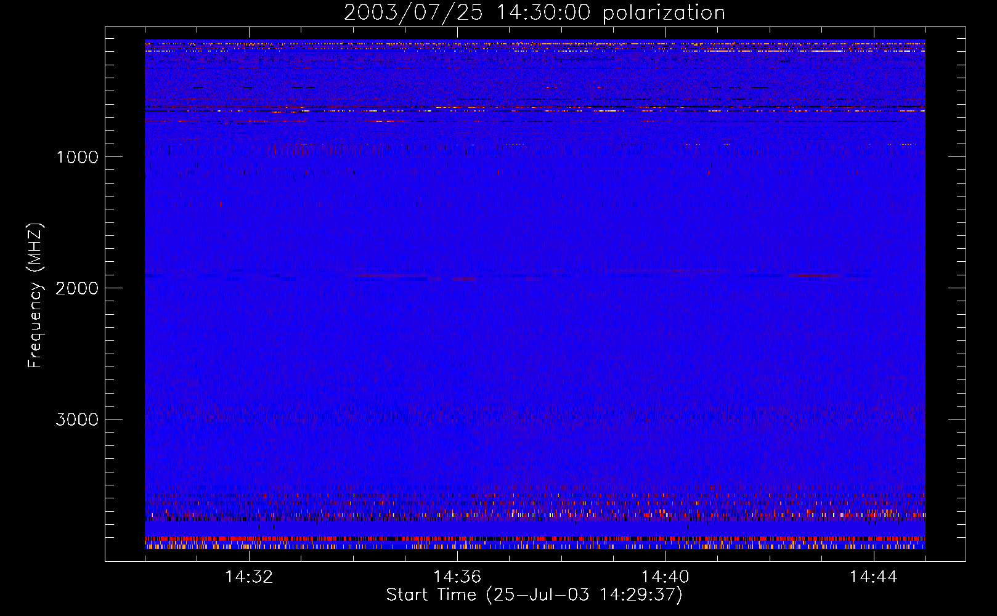The height and width of the screenshot is (616, 997).
Task: Click the plot title '2003/07/25 14:30:00 polarization'
Action: pos(534,12)
